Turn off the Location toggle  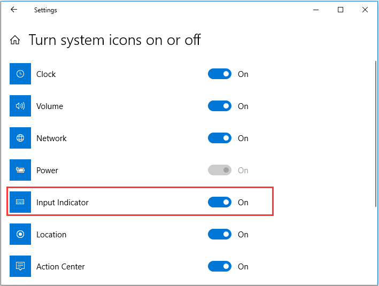(220, 234)
